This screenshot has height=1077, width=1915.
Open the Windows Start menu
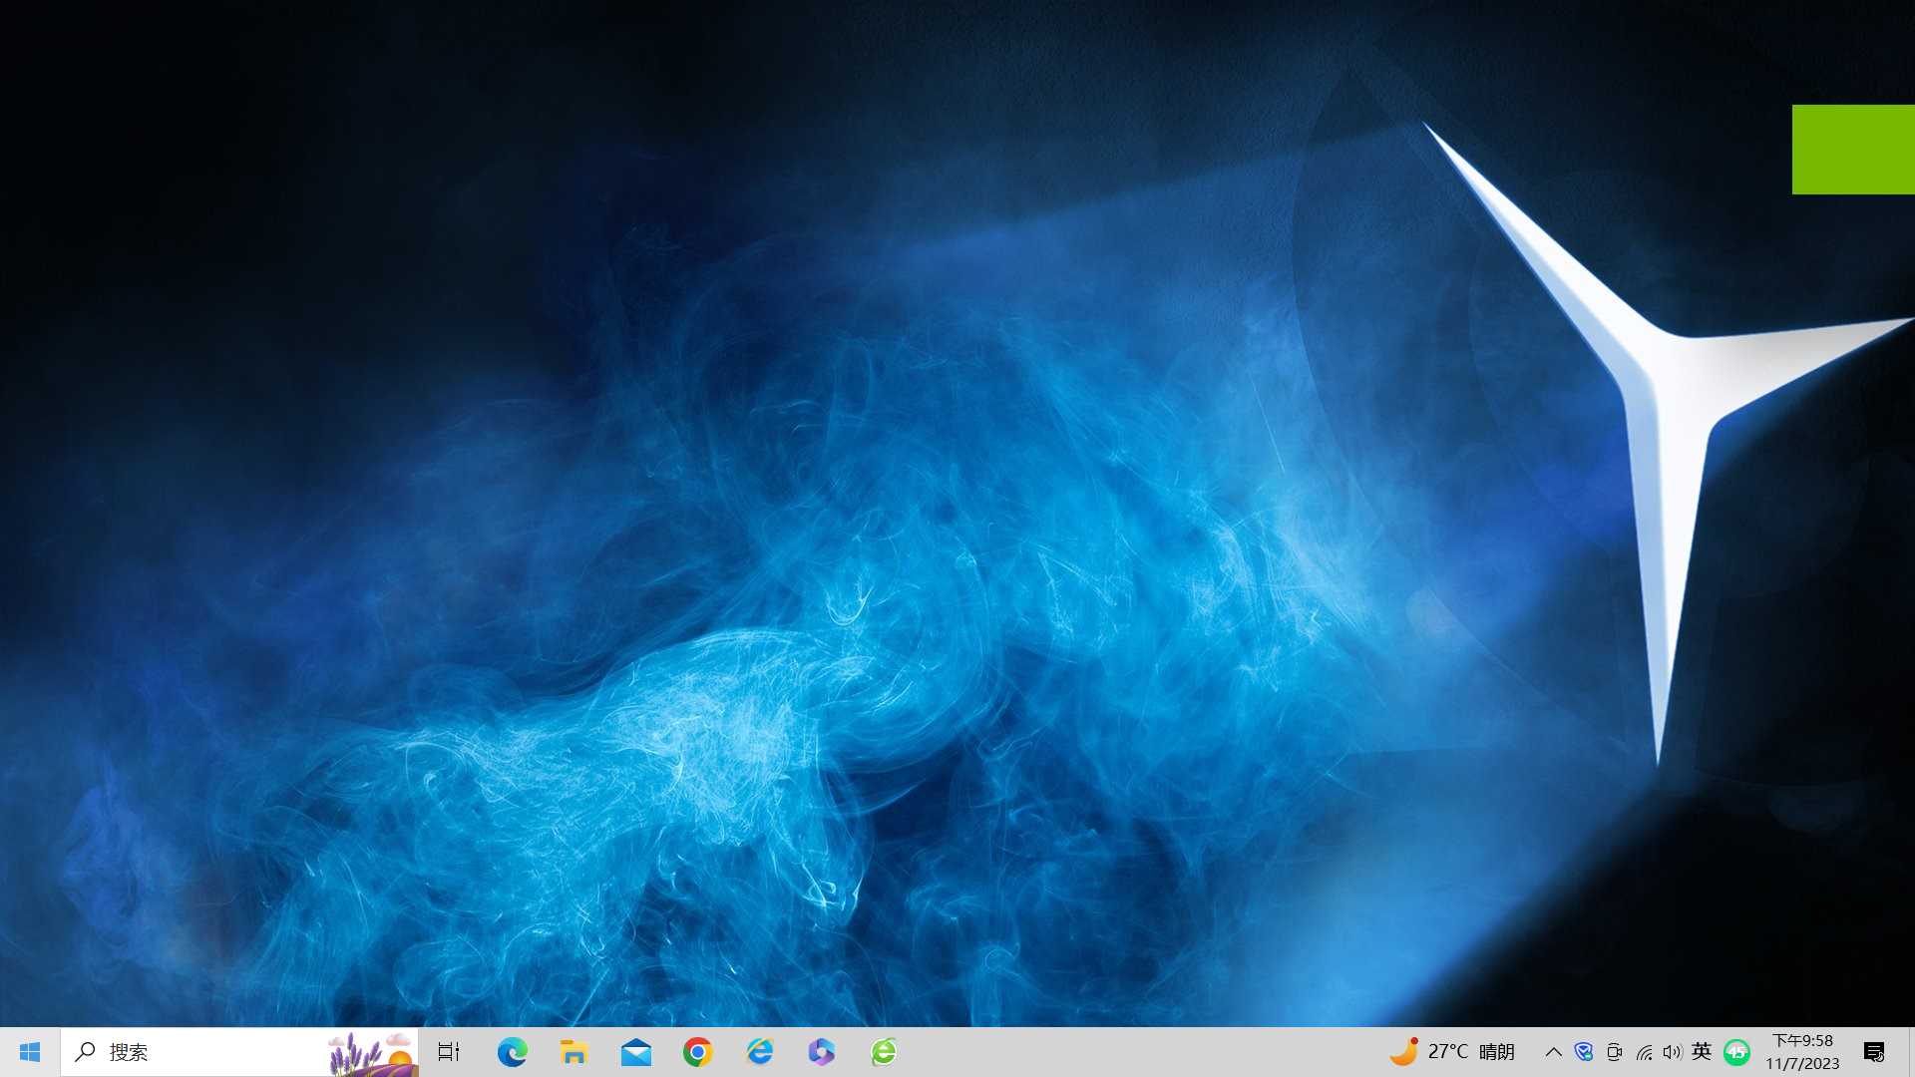point(30,1052)
